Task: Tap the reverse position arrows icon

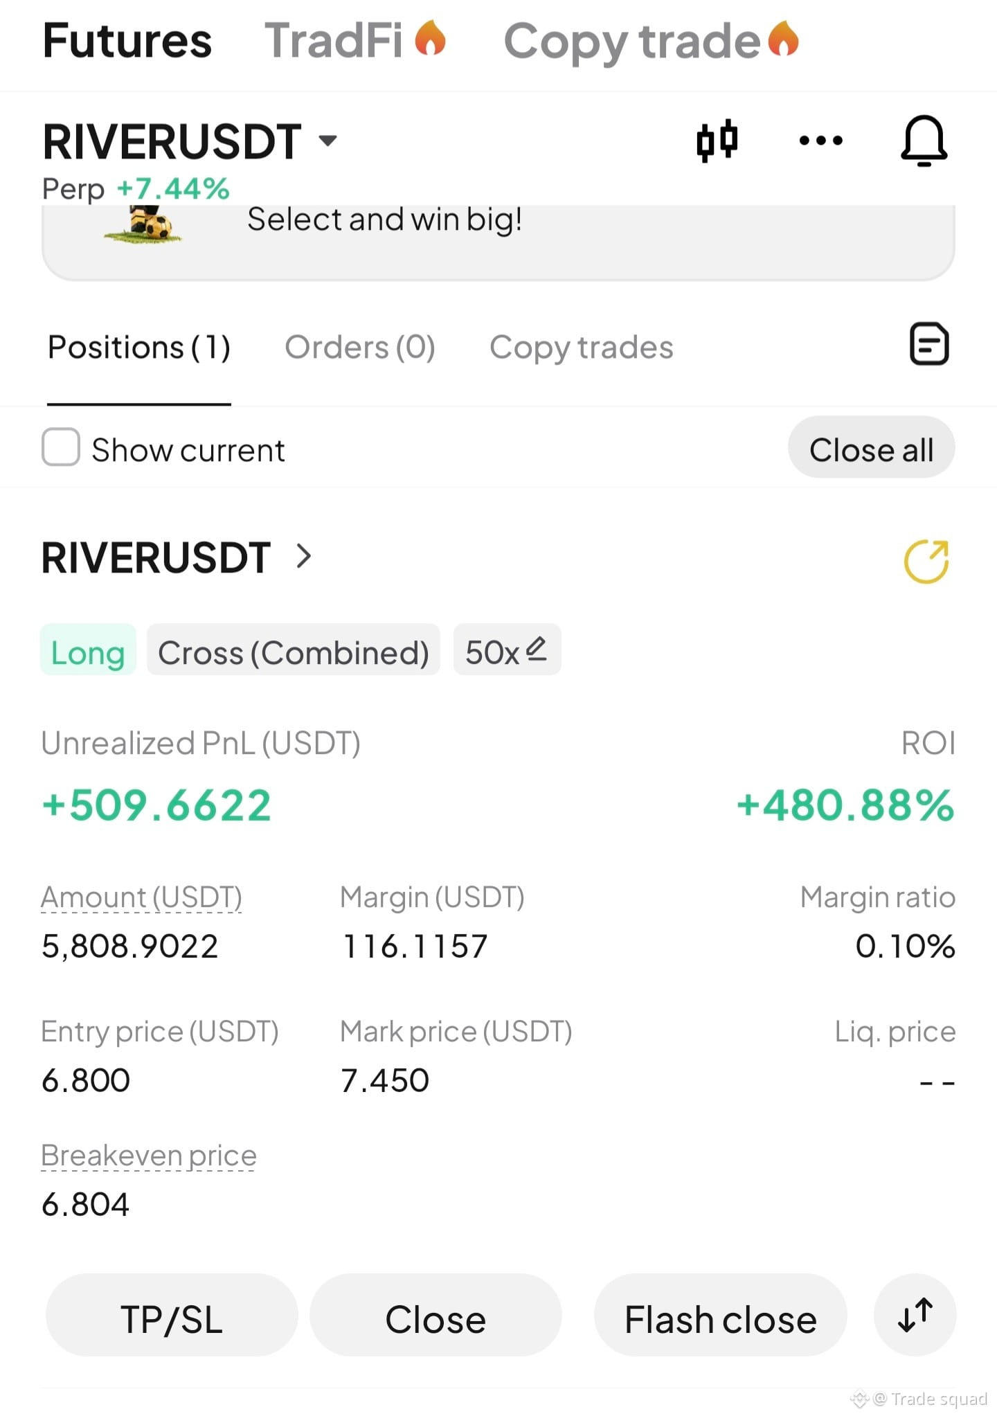Action: pyautogui.click(x=915, y=1315)
